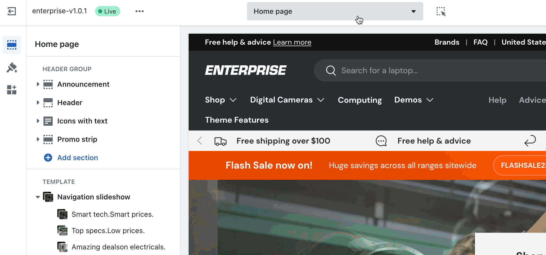Expand the Announcement section
546x255 pixels.
[38, 84]
